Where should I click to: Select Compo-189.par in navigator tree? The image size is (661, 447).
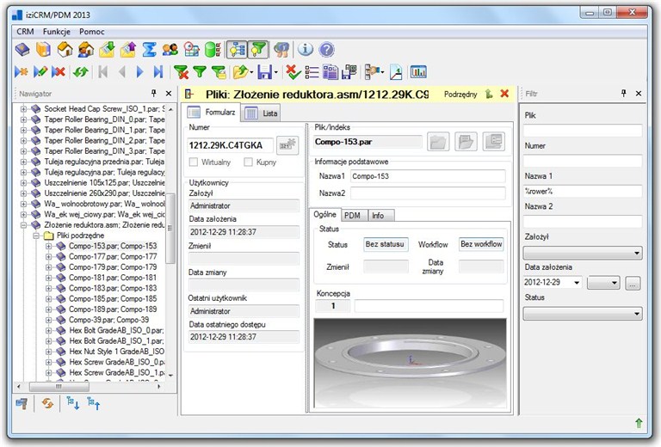pos(113,309)
